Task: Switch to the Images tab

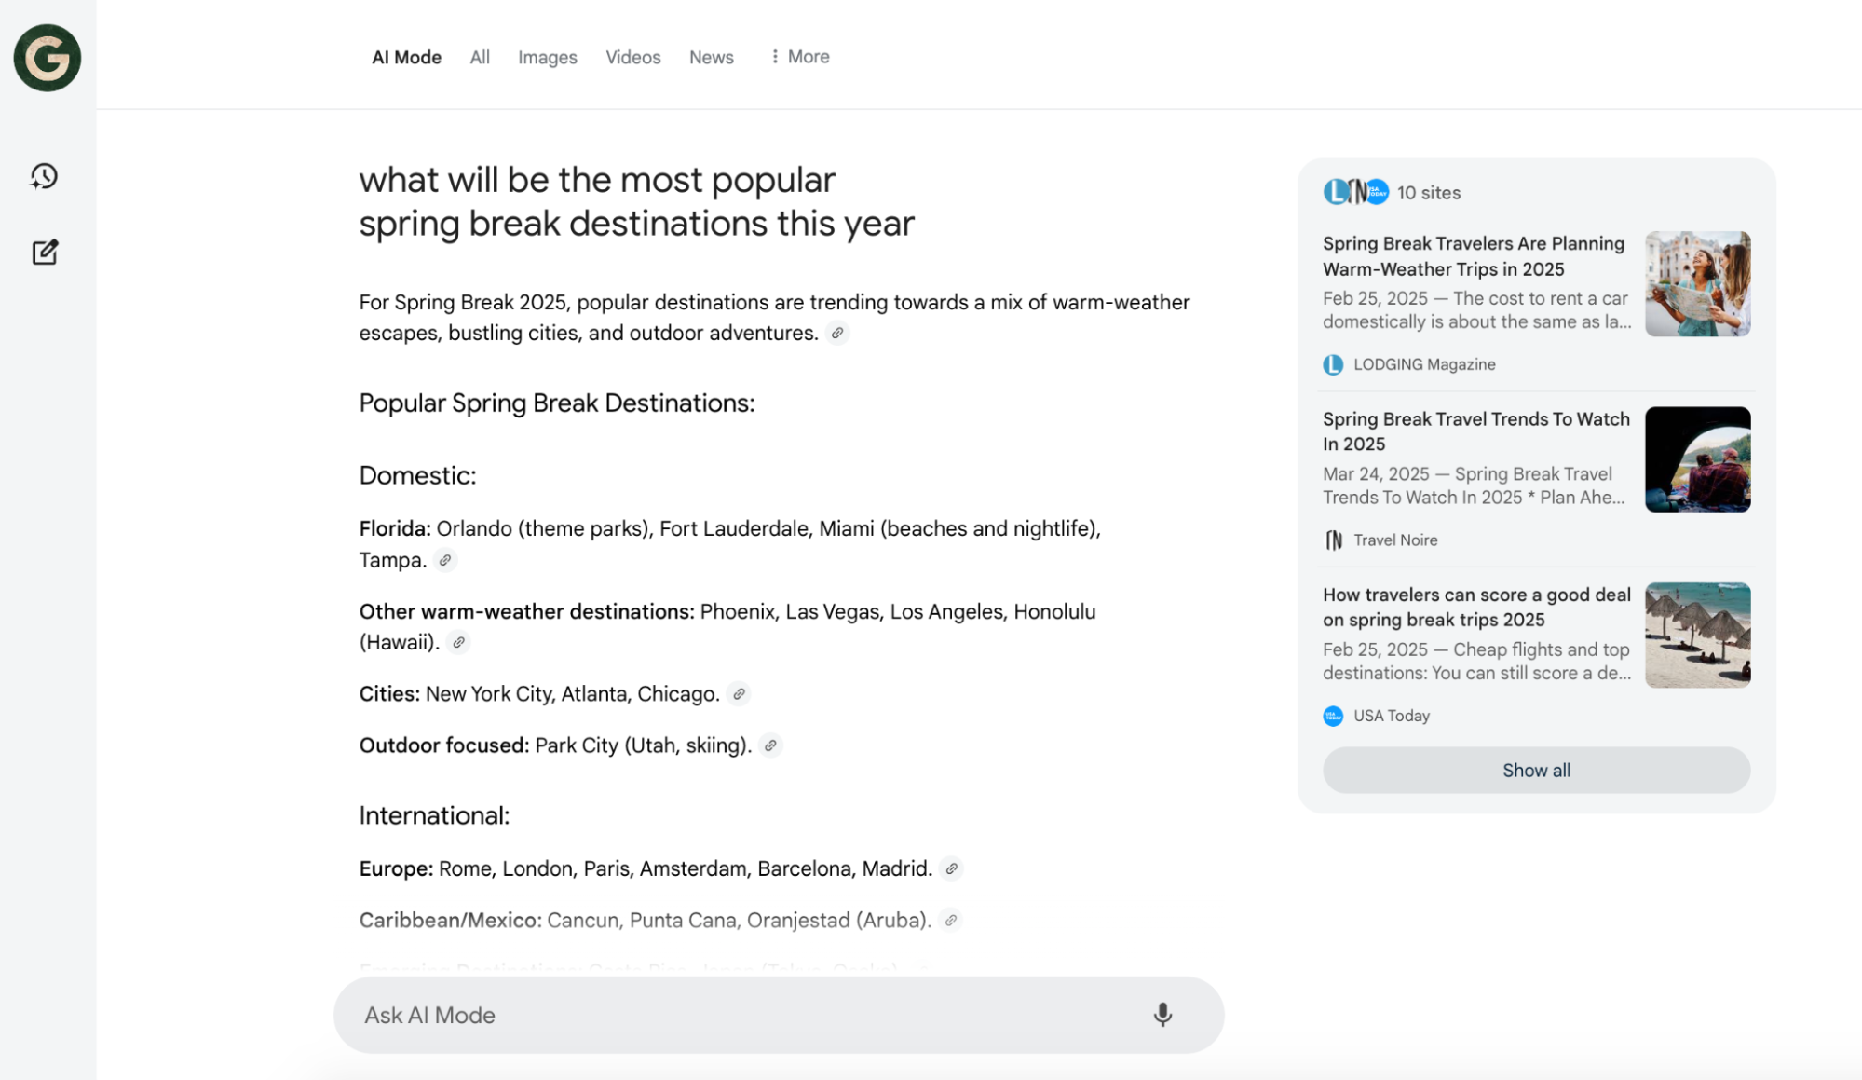Action: coord(548,57)
